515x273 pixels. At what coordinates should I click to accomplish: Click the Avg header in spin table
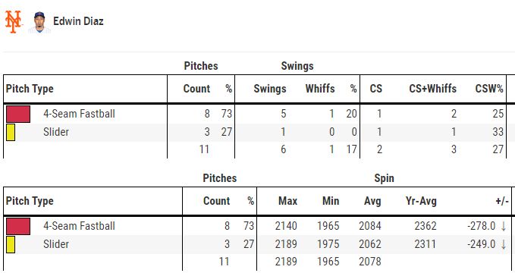(x=372, y=201)
